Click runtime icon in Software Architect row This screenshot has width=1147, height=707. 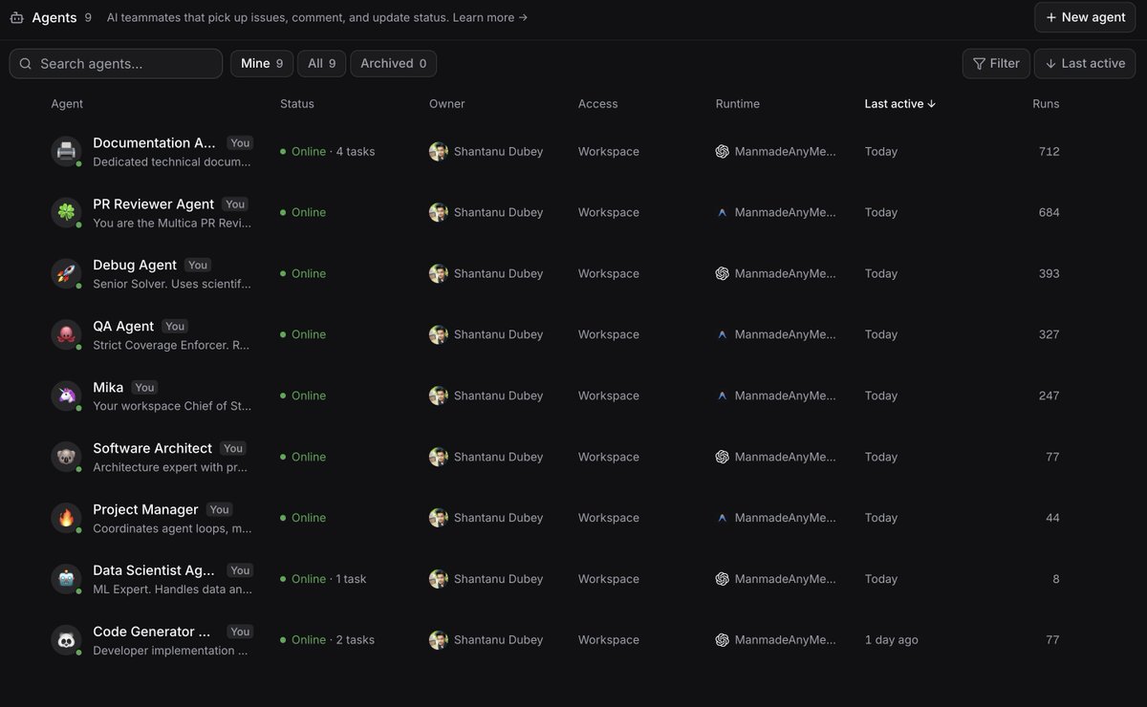[x=723, y=457]
